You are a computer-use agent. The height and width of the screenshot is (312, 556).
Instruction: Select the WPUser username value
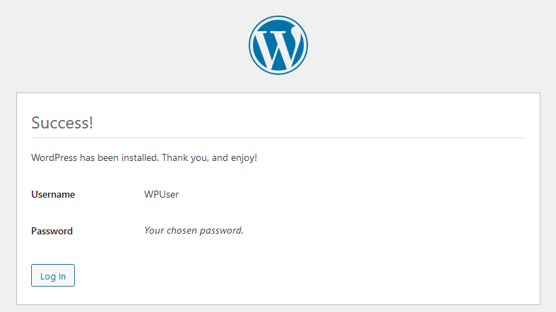pyautogui.click(x=161, y=194)
